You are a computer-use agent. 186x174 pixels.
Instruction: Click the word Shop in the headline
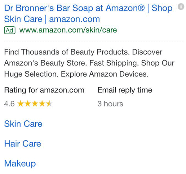(x=162, y=8)
